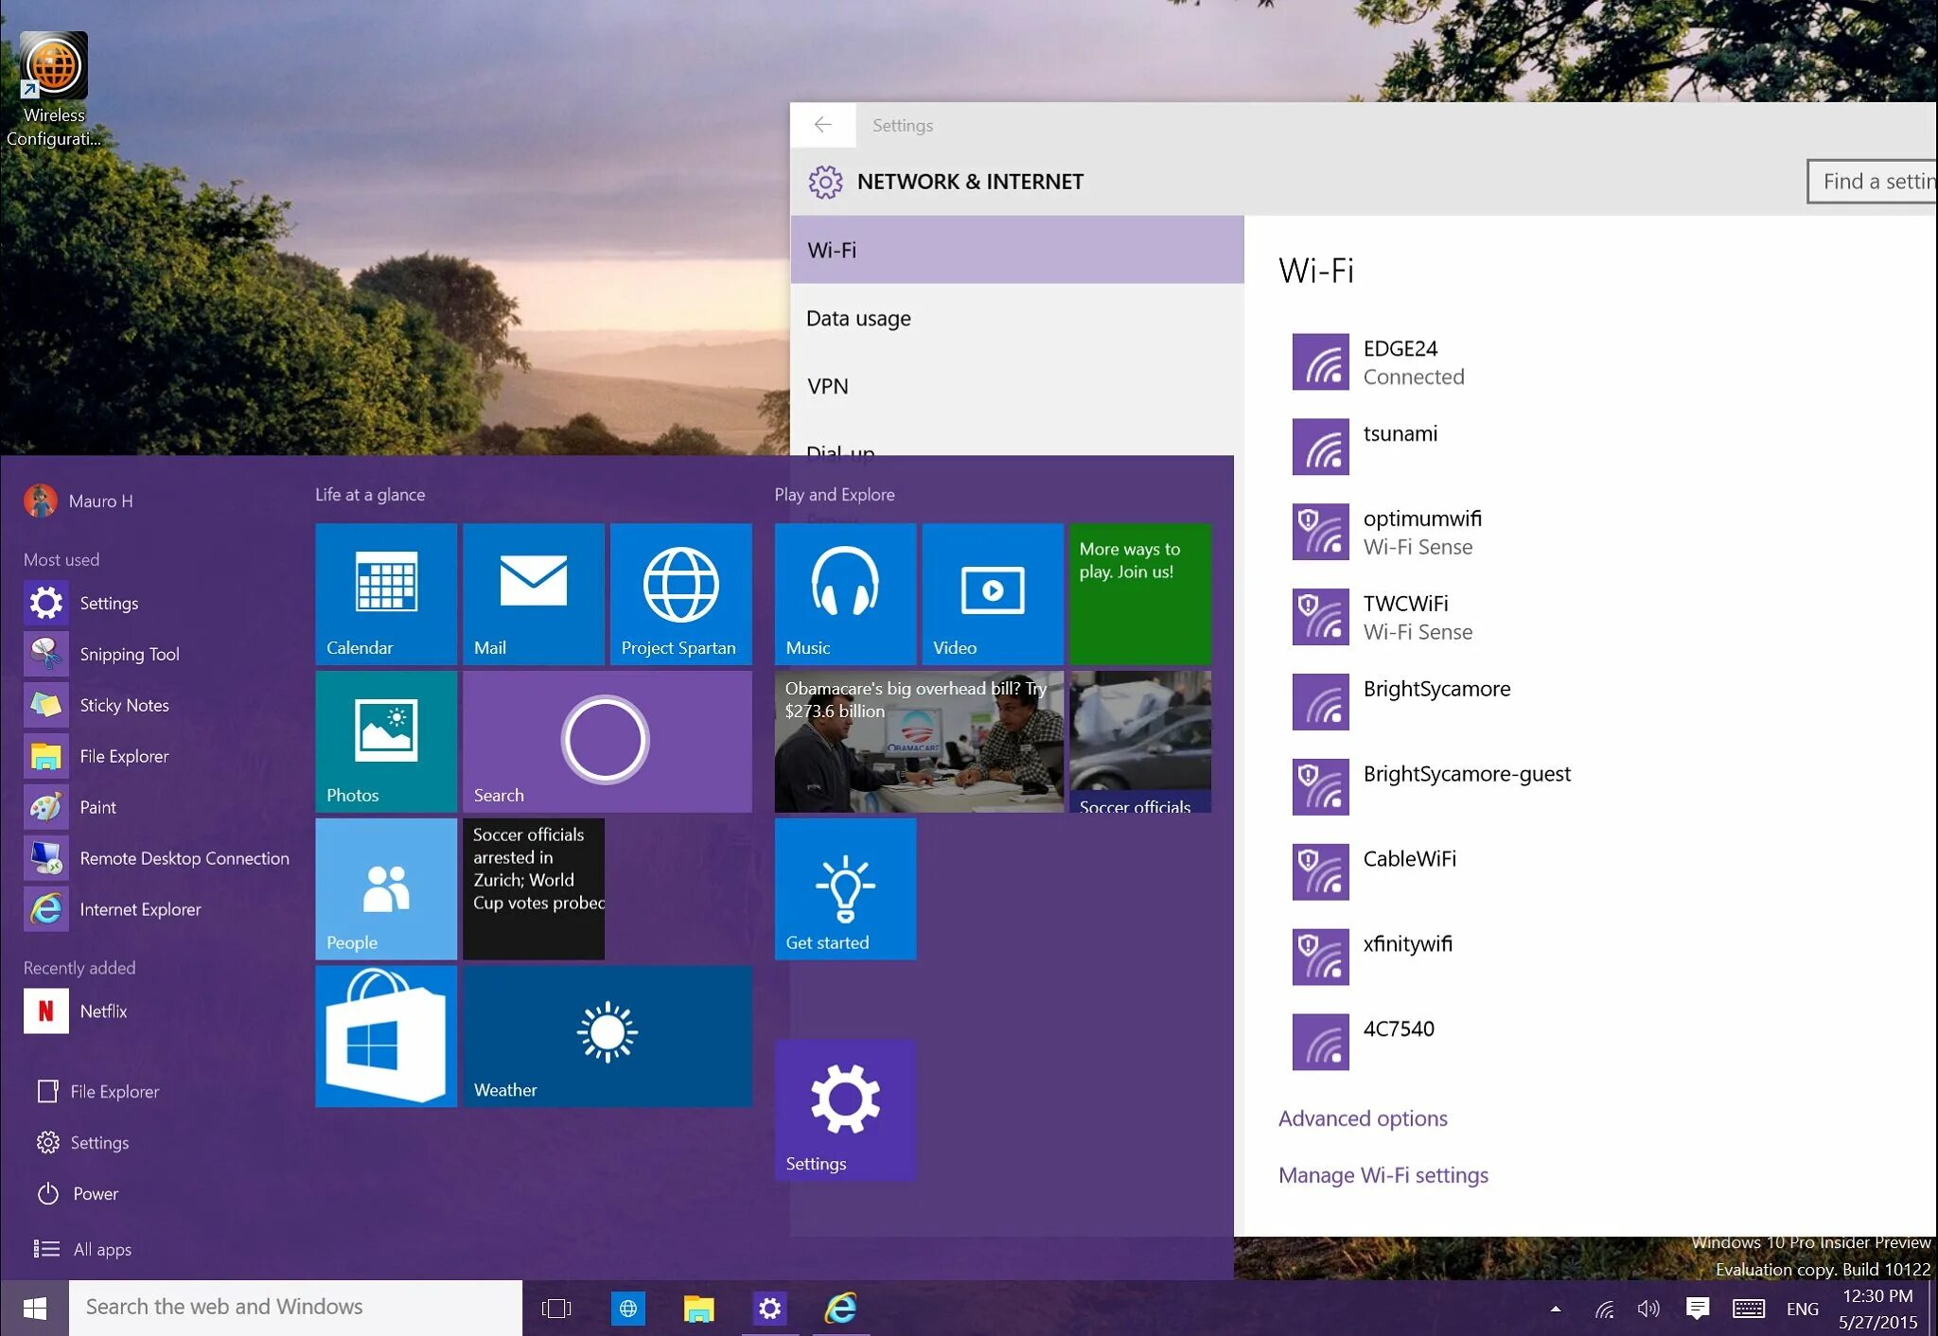
Task: Click the Manage Wi-Fi settings link
Action: (x=1383, y=1175)
